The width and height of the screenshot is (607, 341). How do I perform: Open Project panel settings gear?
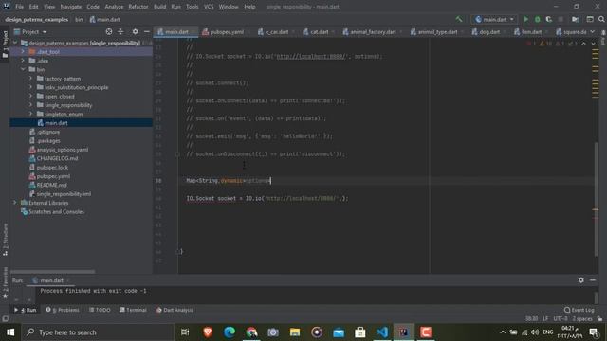[135, 31]
